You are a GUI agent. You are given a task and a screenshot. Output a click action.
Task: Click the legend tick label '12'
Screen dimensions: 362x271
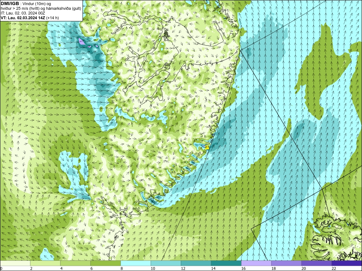pyautogui.click(x=183, y=268)
